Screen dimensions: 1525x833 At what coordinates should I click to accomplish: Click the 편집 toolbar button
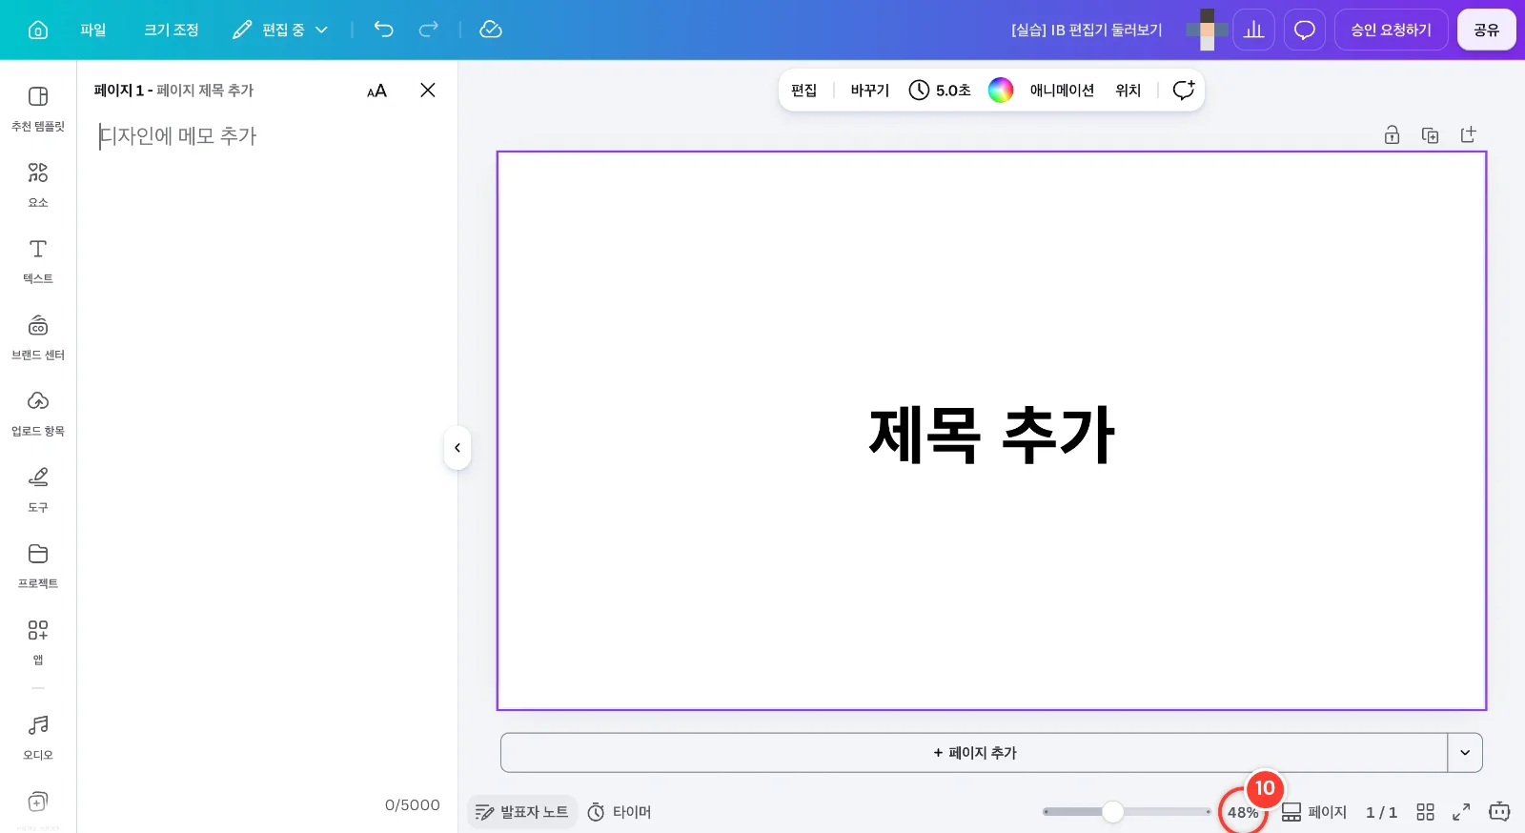coord(804,90)
